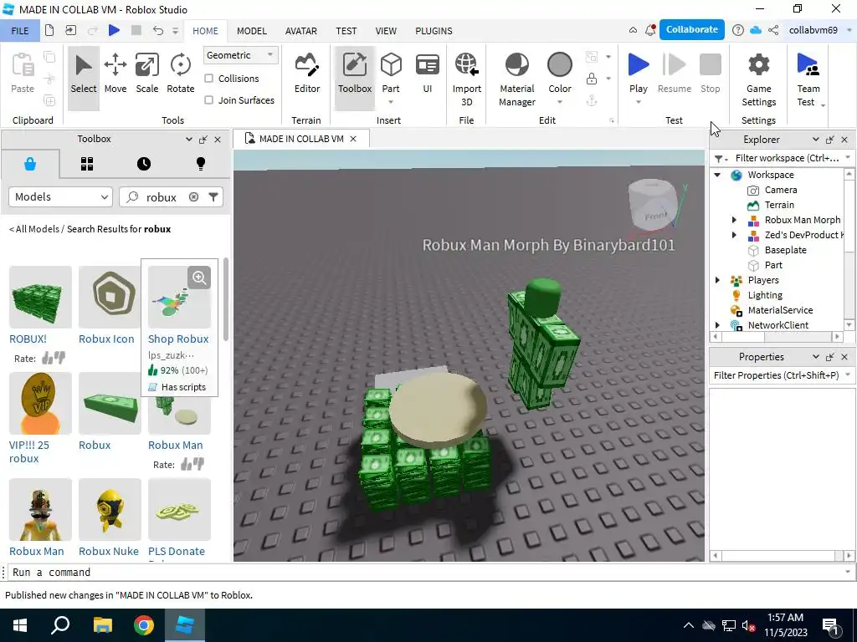This screenshot has width=857, height=642.
Task: Expand the NetworkClient node
Action: click(x=717, y=325)
